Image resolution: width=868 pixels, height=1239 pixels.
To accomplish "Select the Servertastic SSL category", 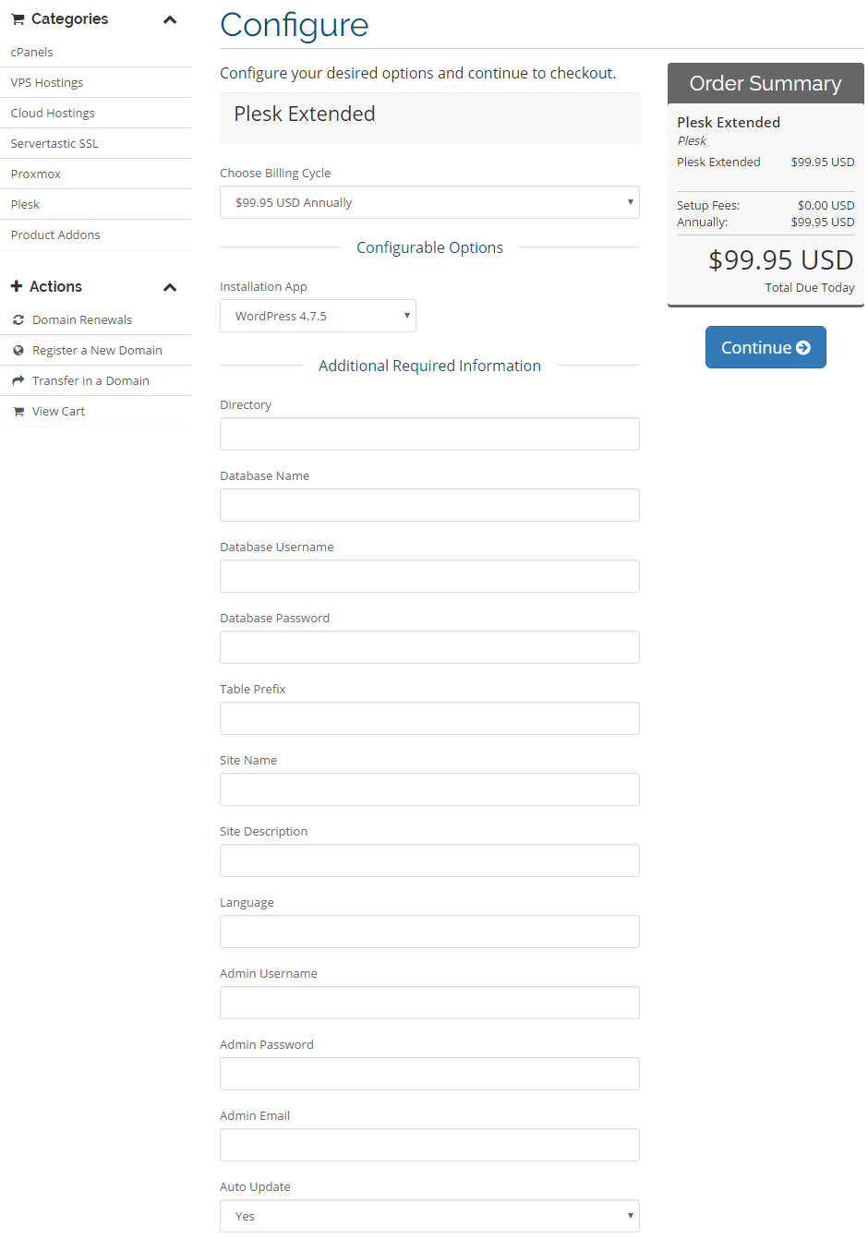I will pyautogui.click(x=54, y=143).
